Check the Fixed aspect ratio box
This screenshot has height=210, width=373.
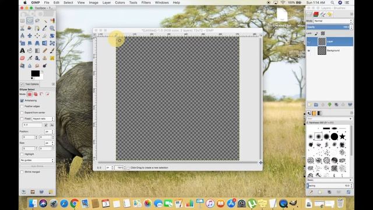22,118
